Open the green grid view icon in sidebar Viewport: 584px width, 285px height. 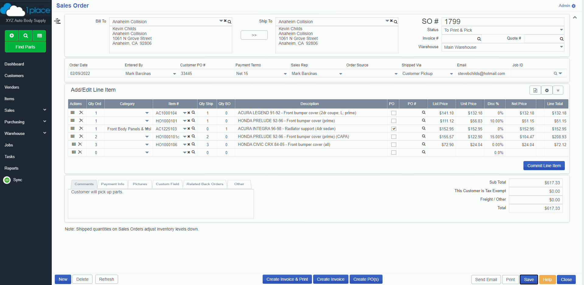click(x=39, y=36)
